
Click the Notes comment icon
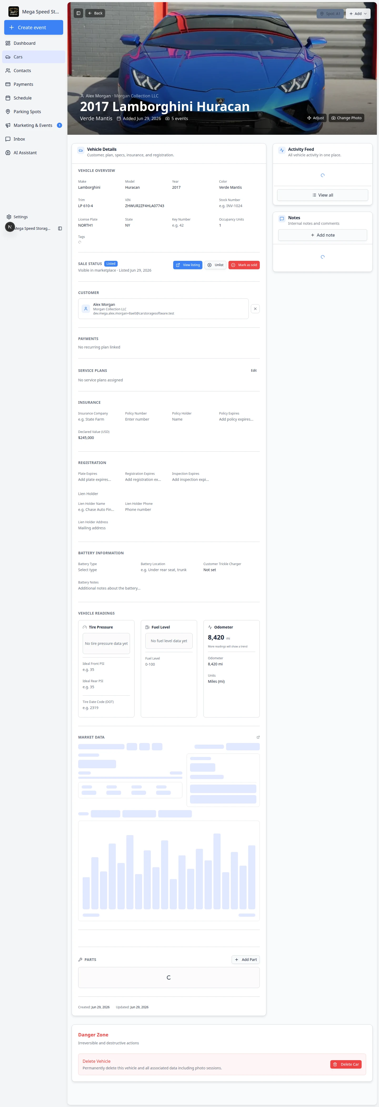tap(282, 219)
